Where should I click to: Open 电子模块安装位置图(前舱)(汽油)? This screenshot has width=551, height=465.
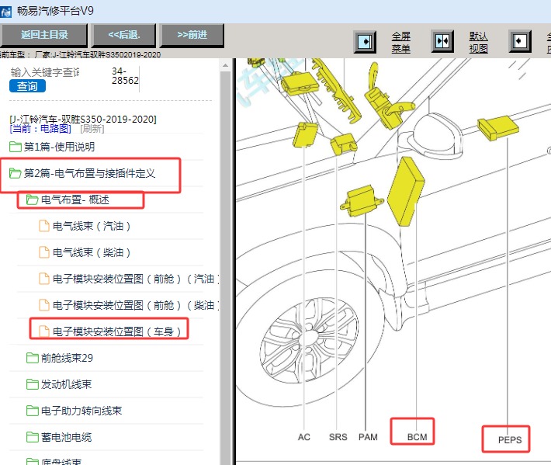click(x=136, y=279)
